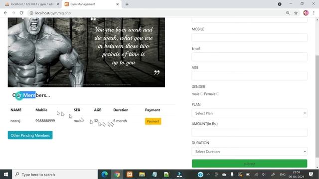Open File Explorer from taskbar

click(142, 175)
